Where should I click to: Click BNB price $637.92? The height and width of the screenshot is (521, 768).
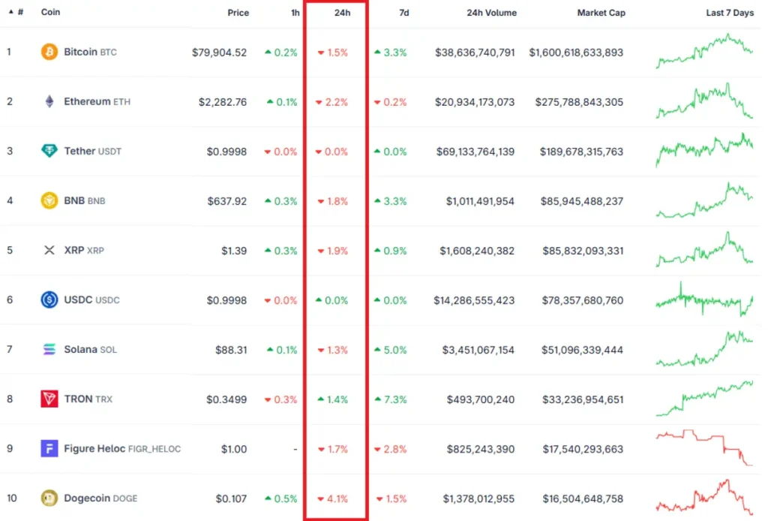(226, 201)
